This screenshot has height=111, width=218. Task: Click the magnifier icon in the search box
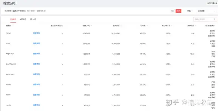pos(215,19)
